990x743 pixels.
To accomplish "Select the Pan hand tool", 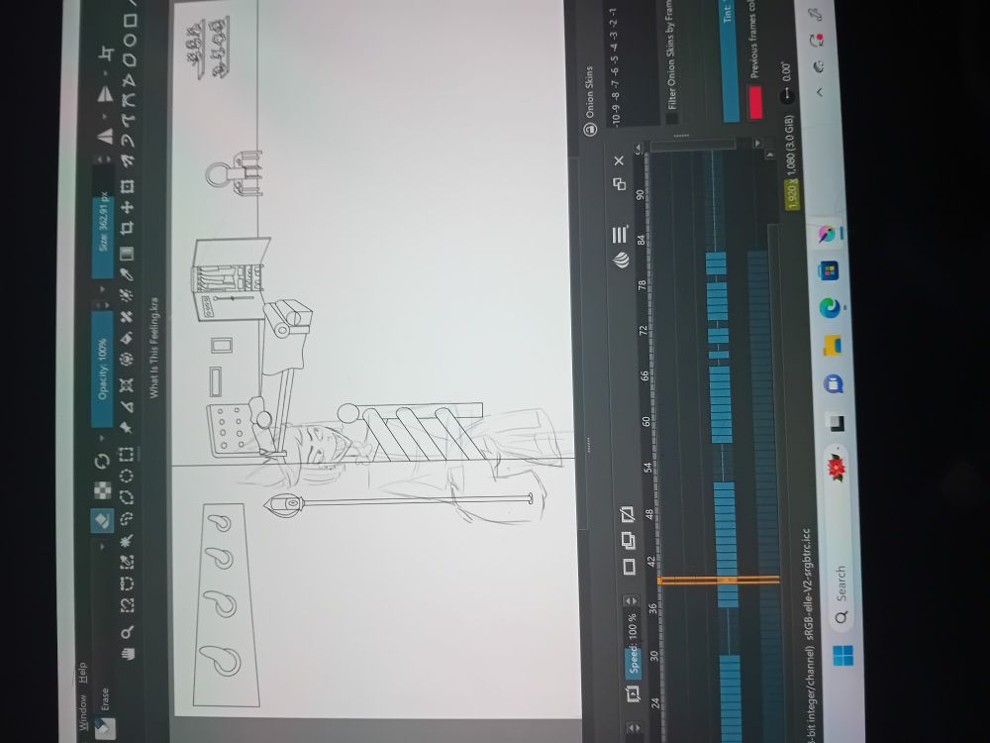I will tap(127, 653).
